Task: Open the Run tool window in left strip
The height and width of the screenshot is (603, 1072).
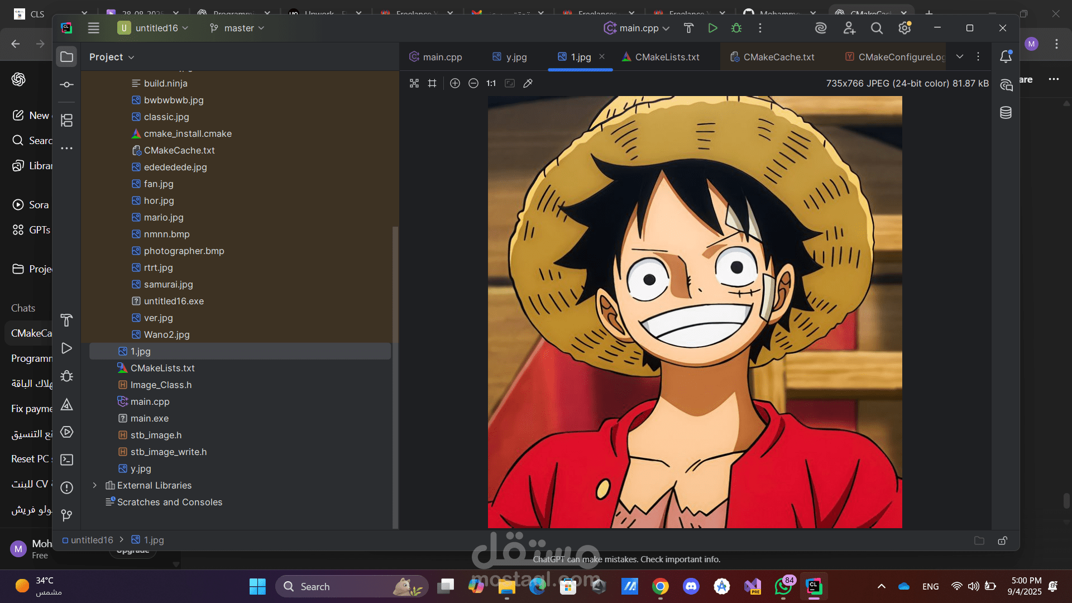Action: [x=66, y=348]
